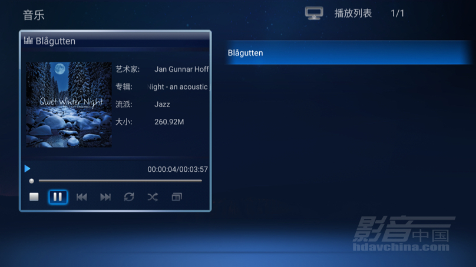Click the progress bar knob
This screenshot has width=476, height=267.
32,181
